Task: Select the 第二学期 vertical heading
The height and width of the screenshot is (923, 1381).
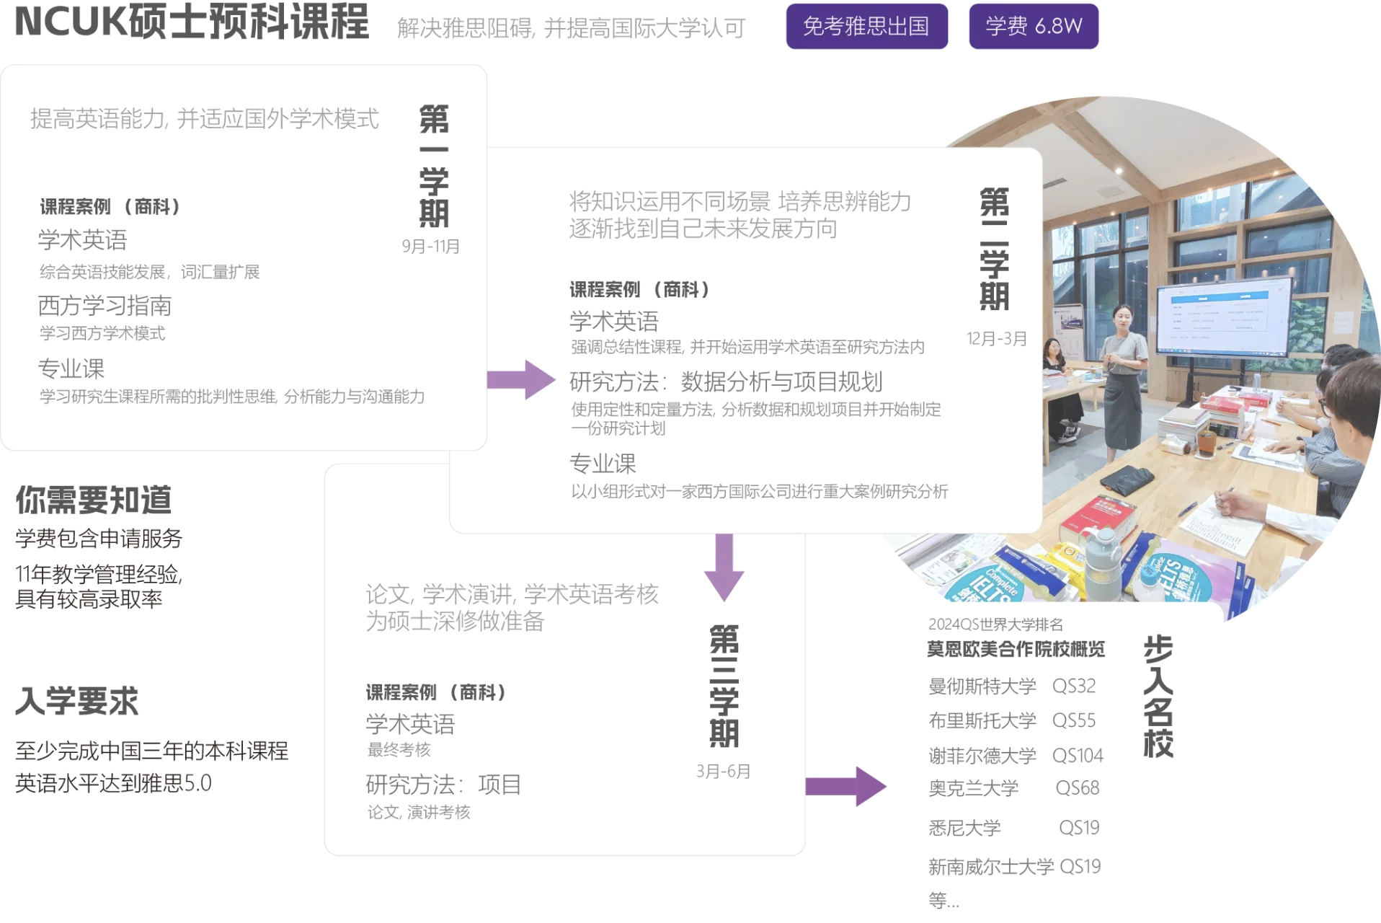Action: point(994,249)
